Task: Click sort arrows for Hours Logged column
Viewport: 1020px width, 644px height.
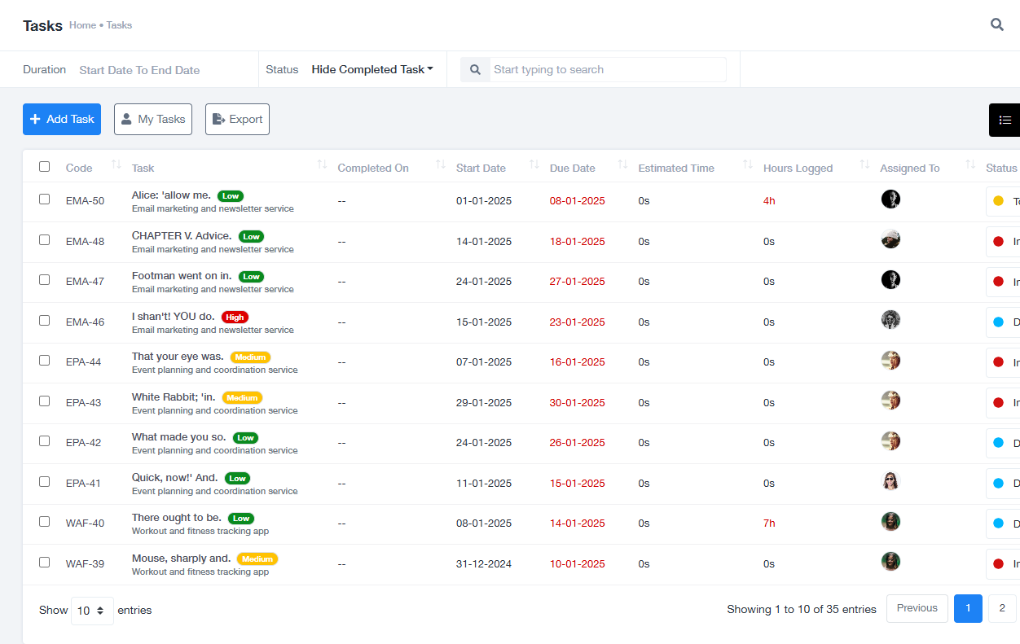Action: pyautogui.click(x=864, y=165)
